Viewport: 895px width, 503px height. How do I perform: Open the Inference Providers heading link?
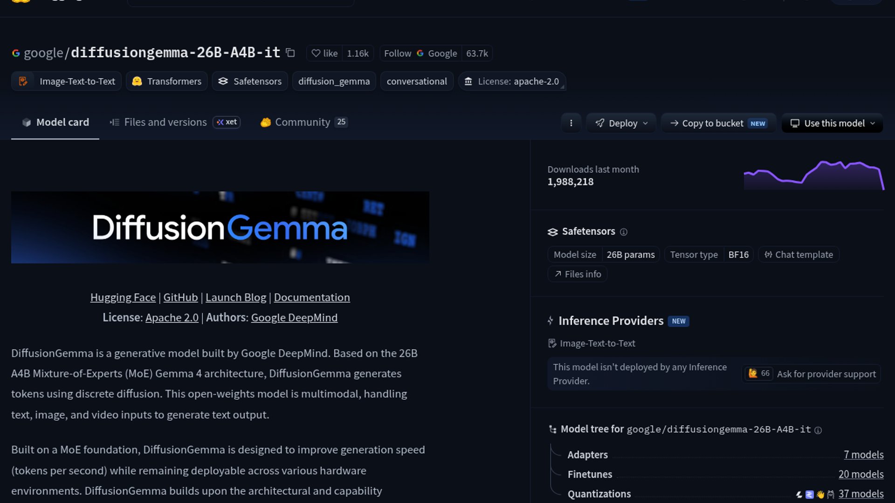click(x=611, y=320)
